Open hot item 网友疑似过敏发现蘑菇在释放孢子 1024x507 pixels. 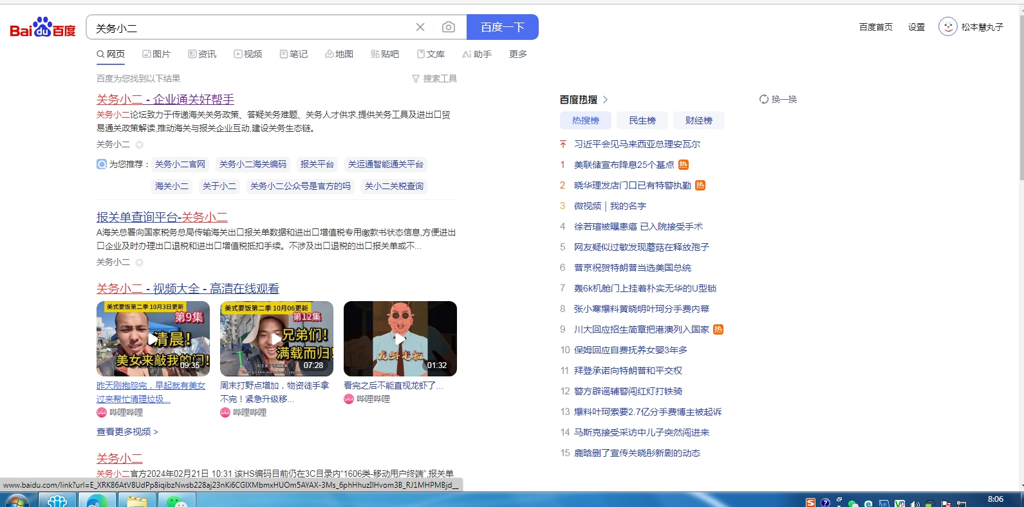642,247
